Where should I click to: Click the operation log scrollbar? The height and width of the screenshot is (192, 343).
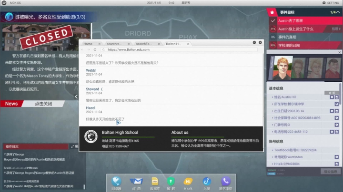84,187
